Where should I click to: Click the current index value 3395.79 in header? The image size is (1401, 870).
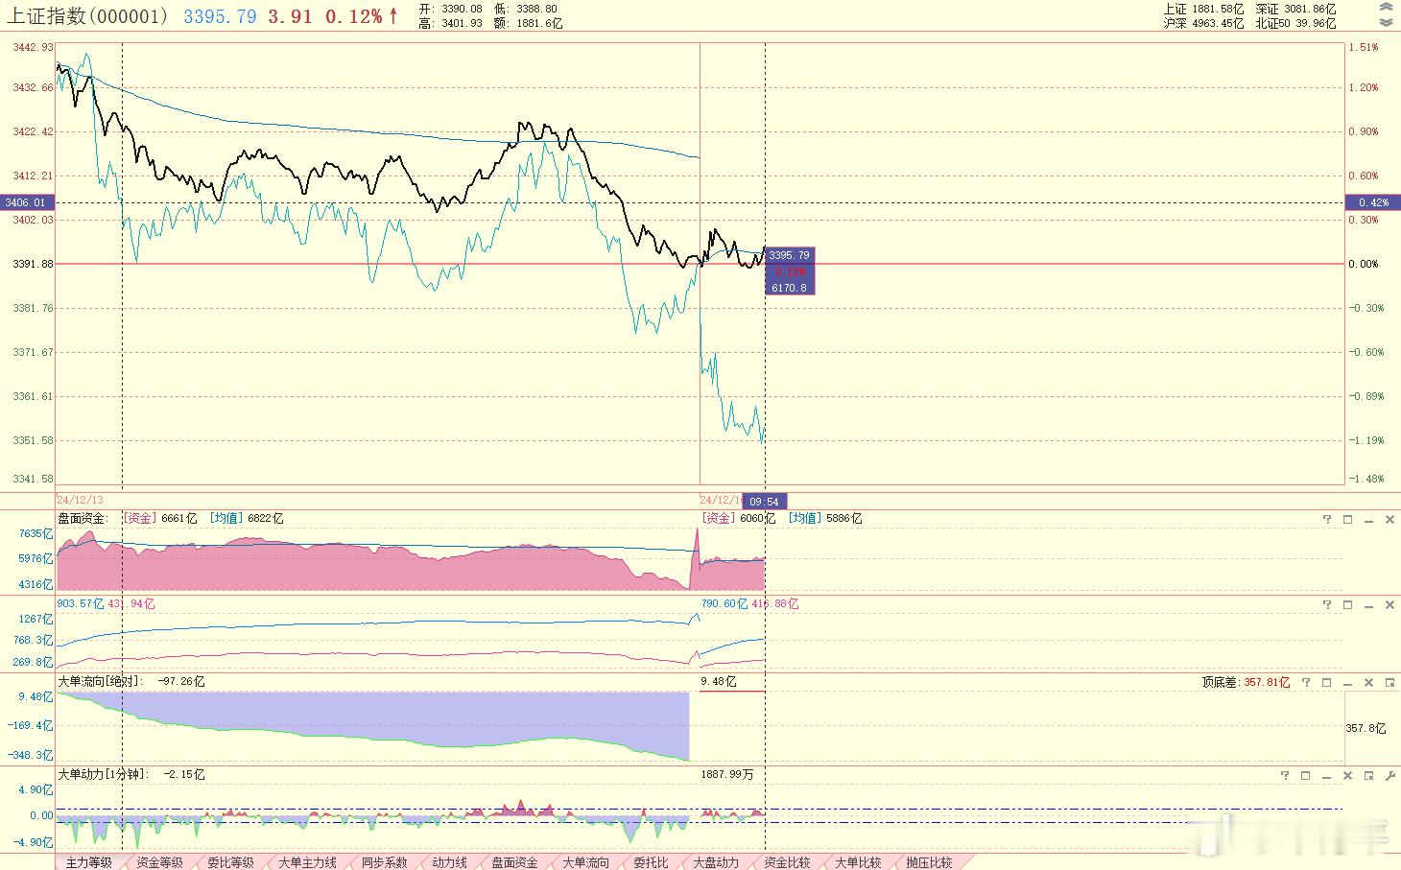(220, 16)
